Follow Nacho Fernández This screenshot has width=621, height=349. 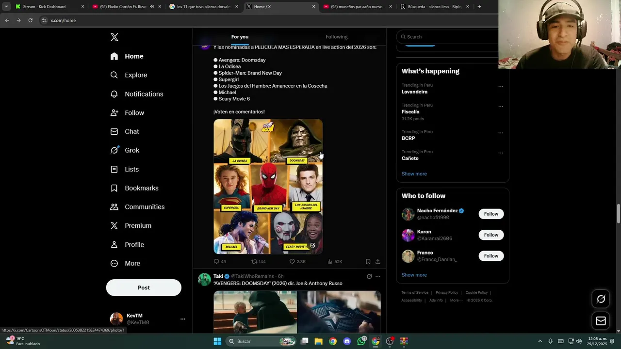(x=491, y=214)
